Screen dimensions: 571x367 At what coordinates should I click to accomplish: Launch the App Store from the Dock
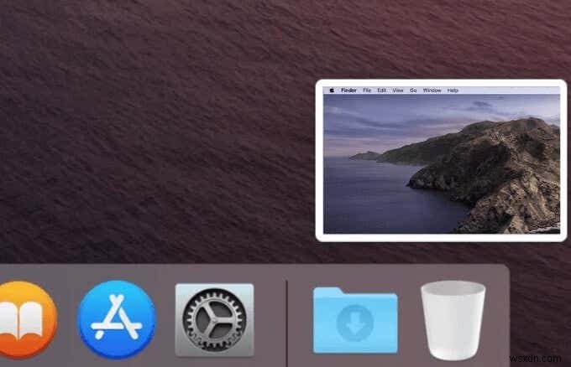[117, 320]
